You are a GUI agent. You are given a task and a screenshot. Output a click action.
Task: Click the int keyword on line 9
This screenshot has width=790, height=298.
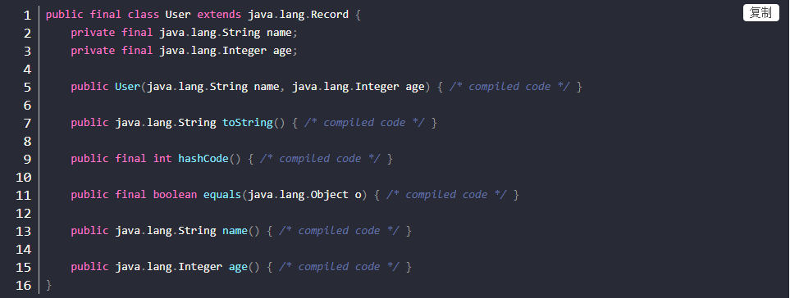click(162, 159)
